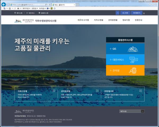This screenshot has height=127, width=159.
Task: Open the 지하수현황 navigation menu
Action: [x=98, y=20]
